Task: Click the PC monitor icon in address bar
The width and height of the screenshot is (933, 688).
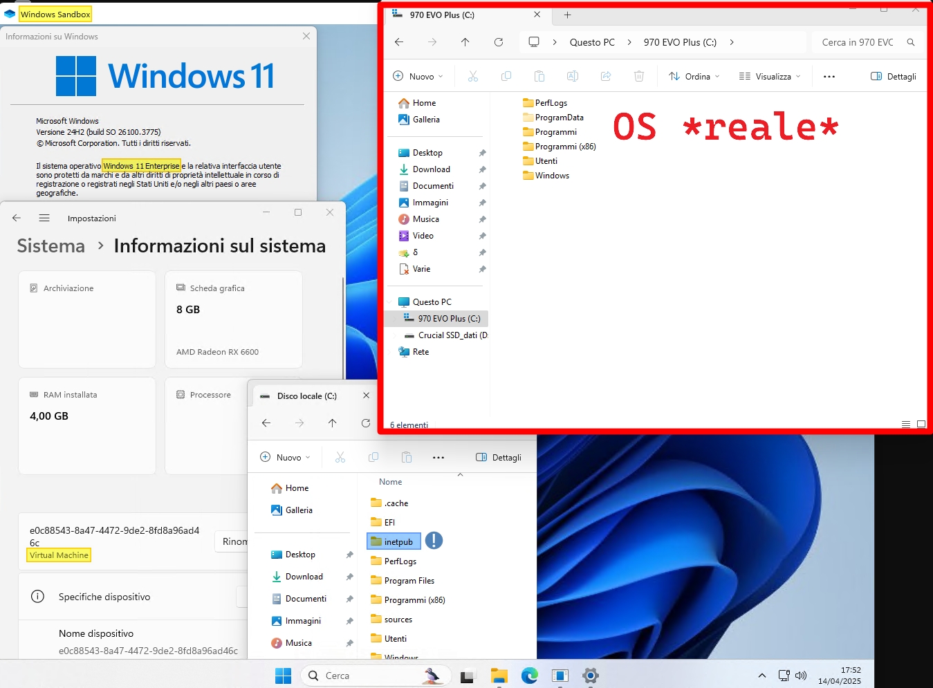Action: [534, 42]
